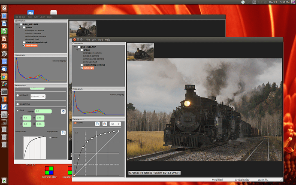This screenshot has height=185, width=296.
Task: Toggle the curve:rgb checkbox in the front window
Action: (82, 68)
